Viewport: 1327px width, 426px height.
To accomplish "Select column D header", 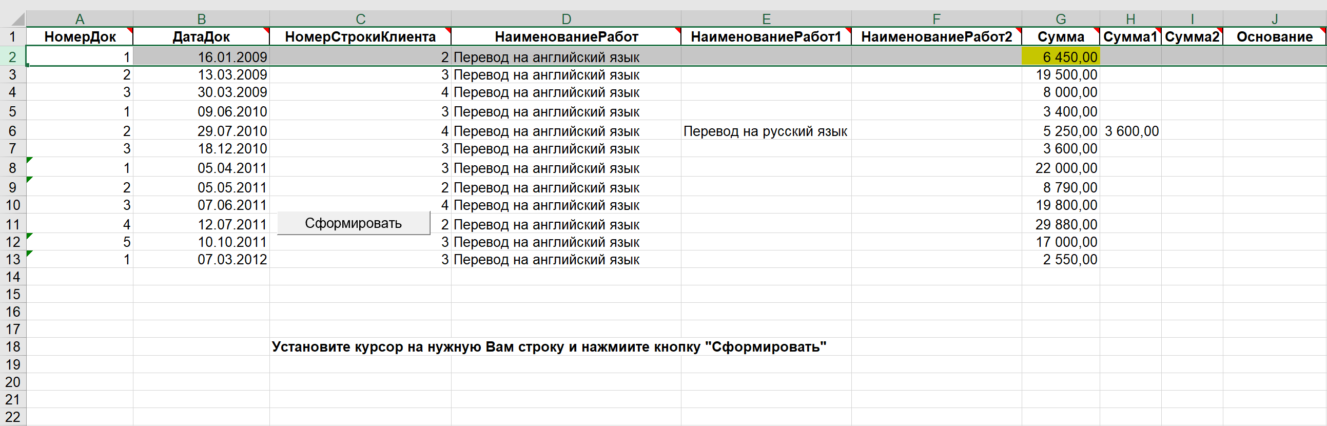I will 566,19.
